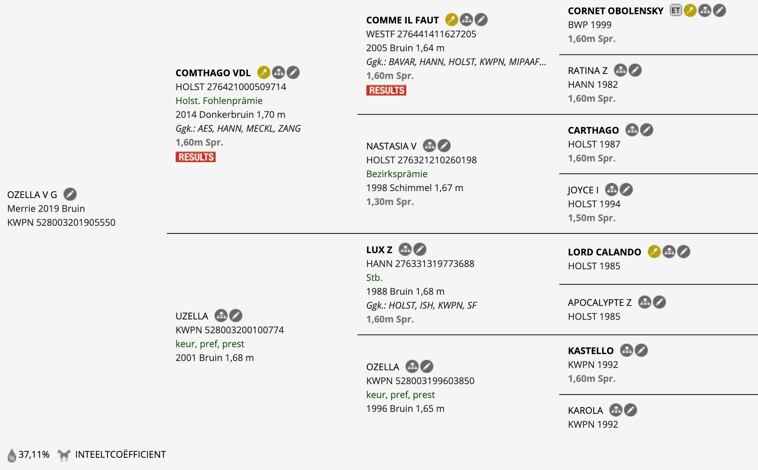Screen dimensions: 758x470
Task: Open pedigree tree icon next to NASTASIA V
Action: coord(430,146)
